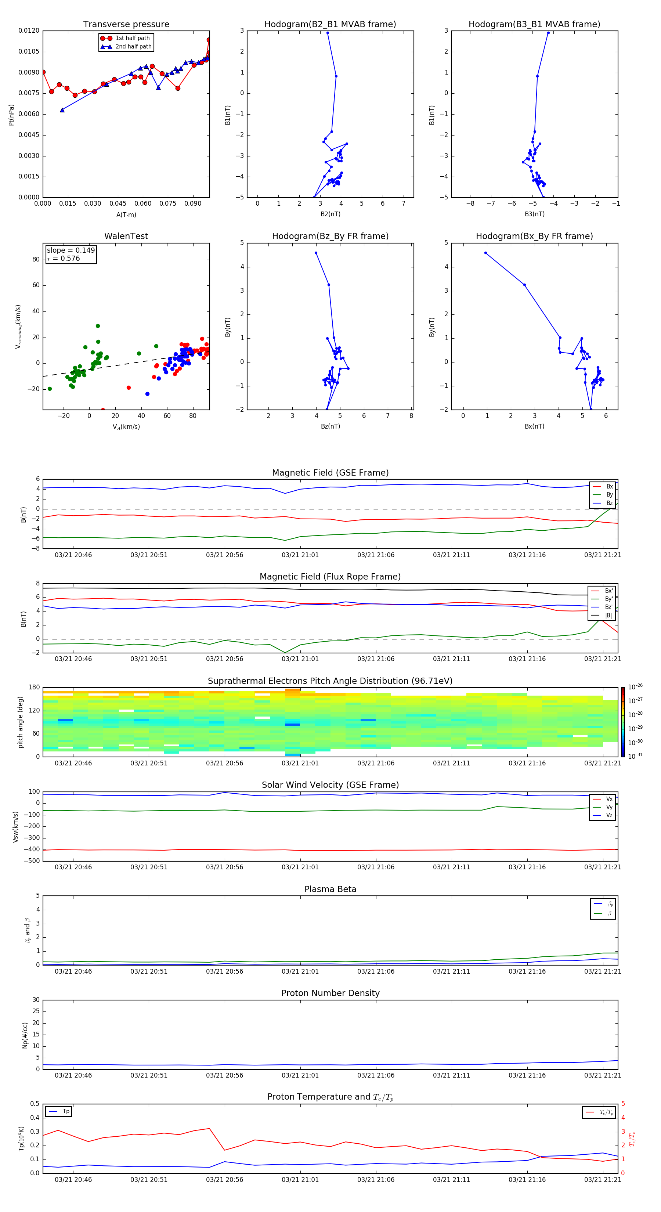Click Bx' legend entry in Flux Rope plot
Viewport: 661px width, 1212px height.
(x=602, y=591)
